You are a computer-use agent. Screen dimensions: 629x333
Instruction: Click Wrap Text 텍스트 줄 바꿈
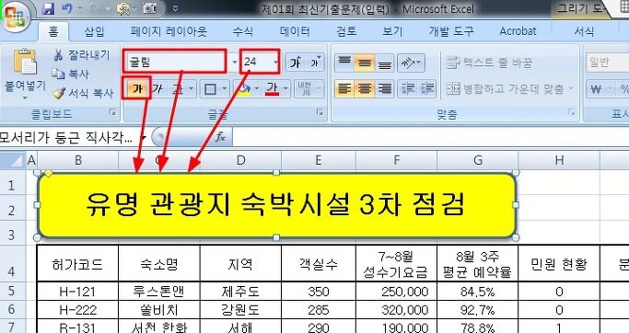[x=489, y=63]
